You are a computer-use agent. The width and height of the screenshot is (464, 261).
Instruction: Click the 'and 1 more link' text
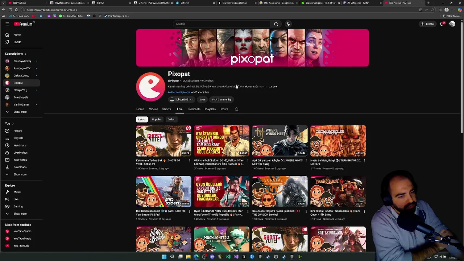click(200, 92)
